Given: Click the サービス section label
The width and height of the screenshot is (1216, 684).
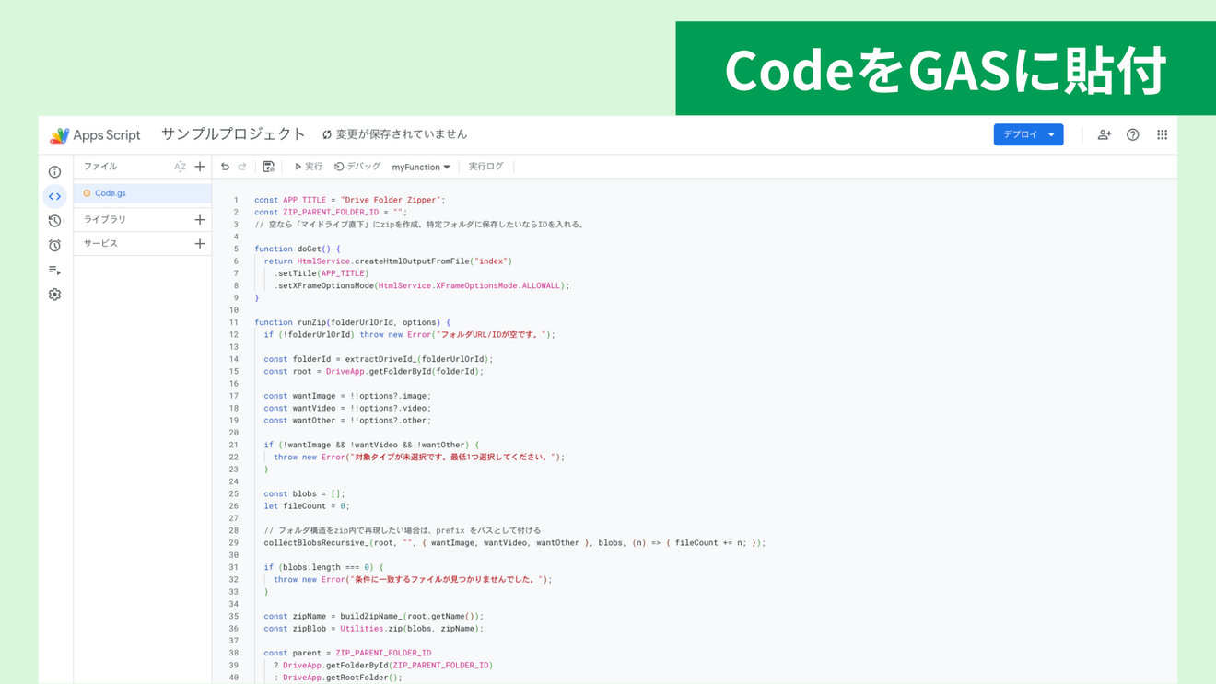Looking at the screenshot, I should (100, 244).
